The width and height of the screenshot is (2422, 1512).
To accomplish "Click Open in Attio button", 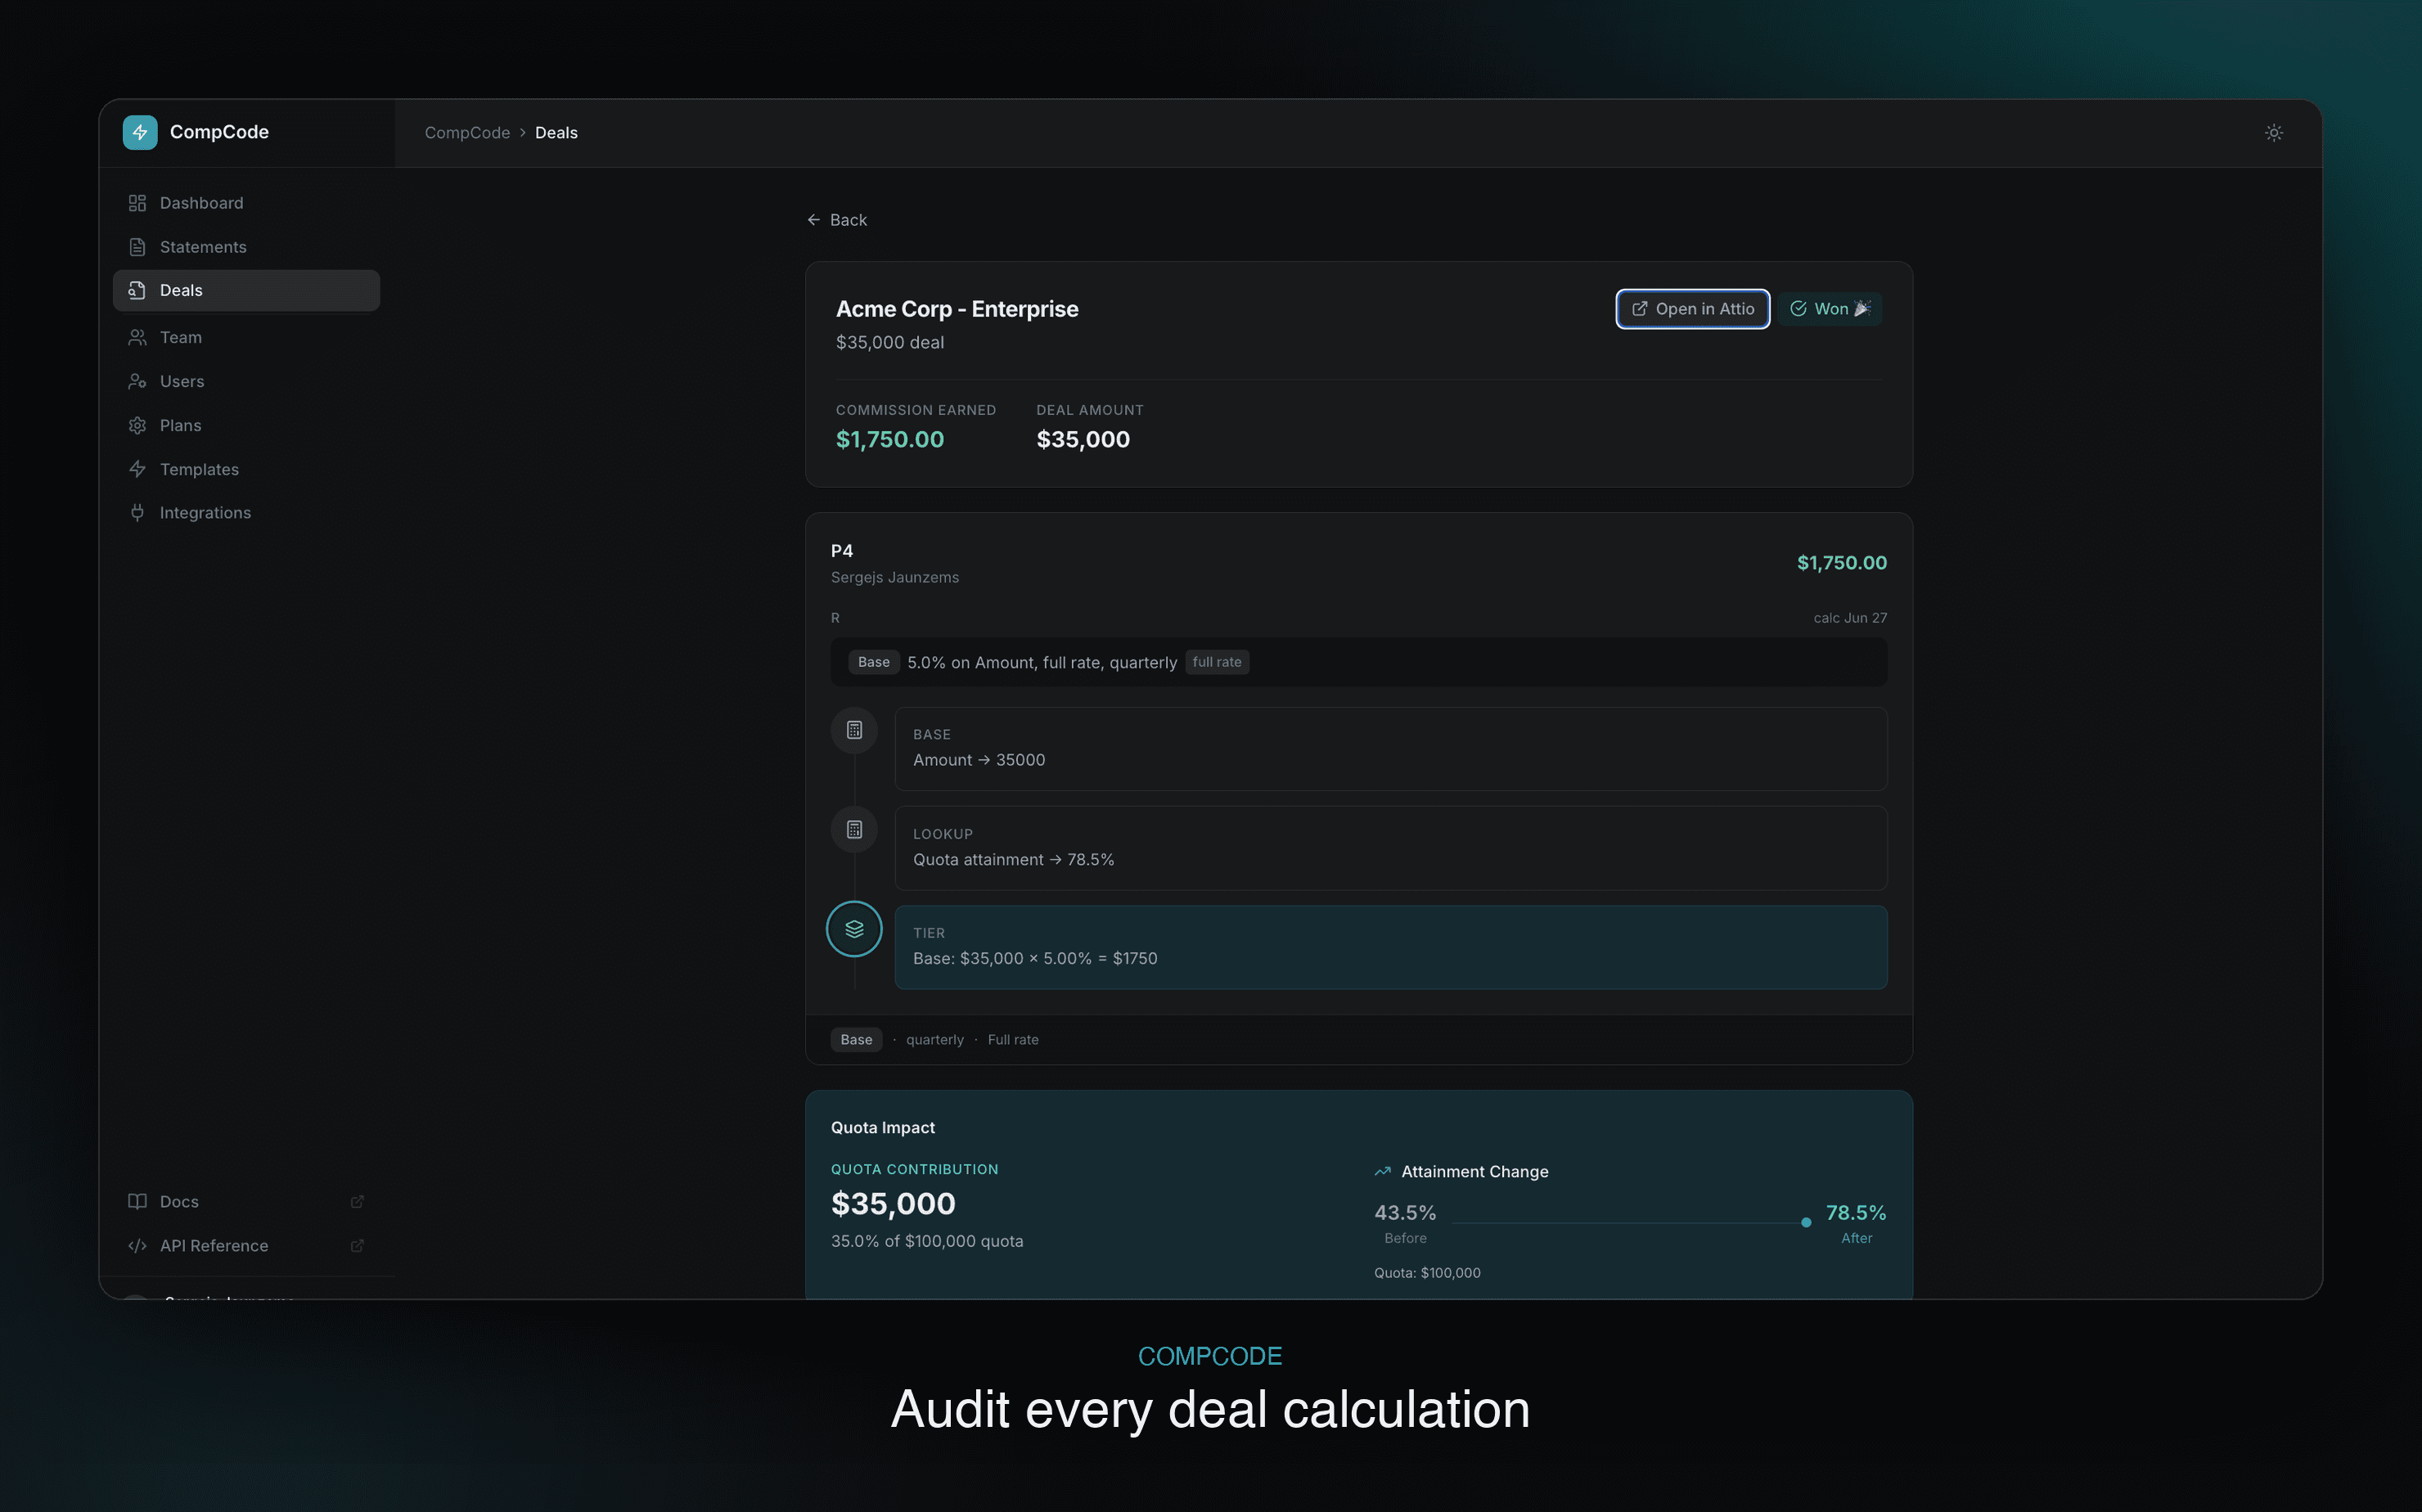I will [x=1692, y=309].
